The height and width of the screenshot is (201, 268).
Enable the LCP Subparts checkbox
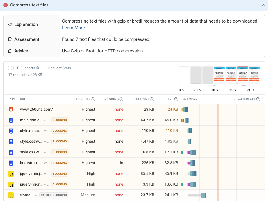10,68
